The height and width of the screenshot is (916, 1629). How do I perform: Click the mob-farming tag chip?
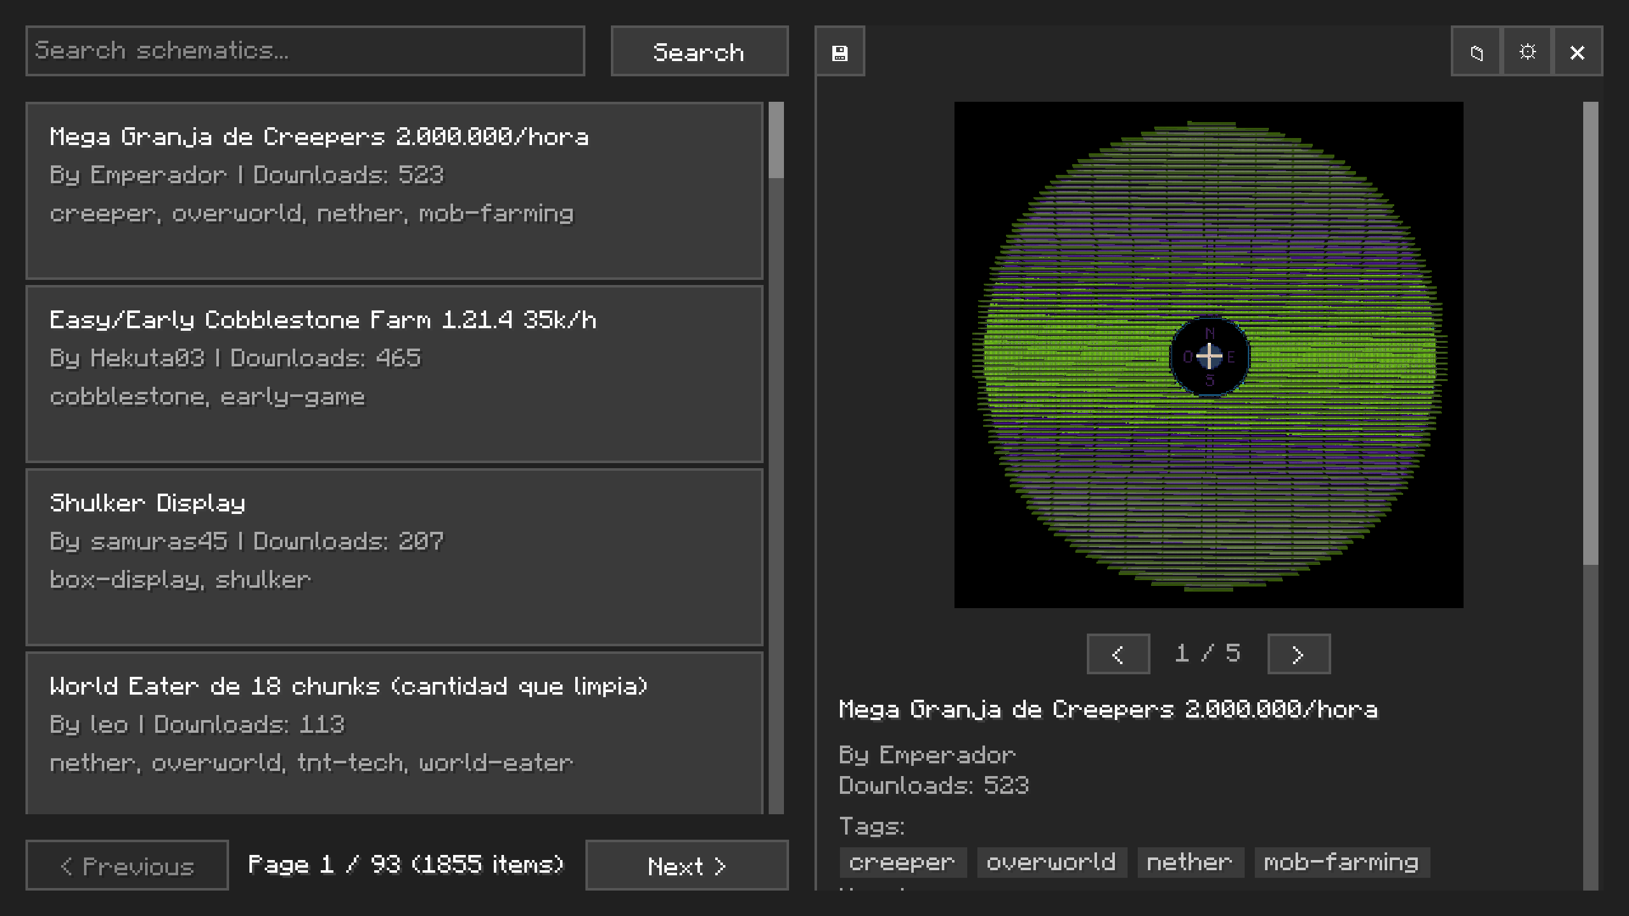point(1341,863)
